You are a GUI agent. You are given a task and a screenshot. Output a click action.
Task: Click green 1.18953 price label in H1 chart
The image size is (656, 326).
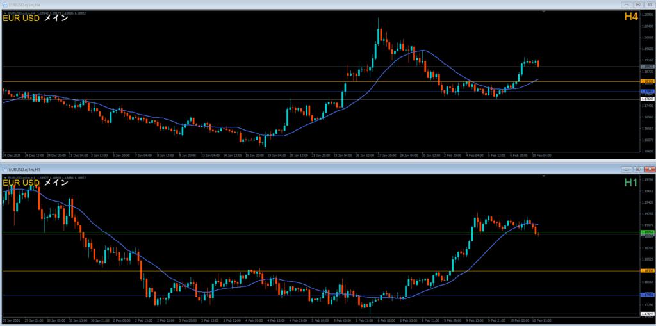(647, 231)
